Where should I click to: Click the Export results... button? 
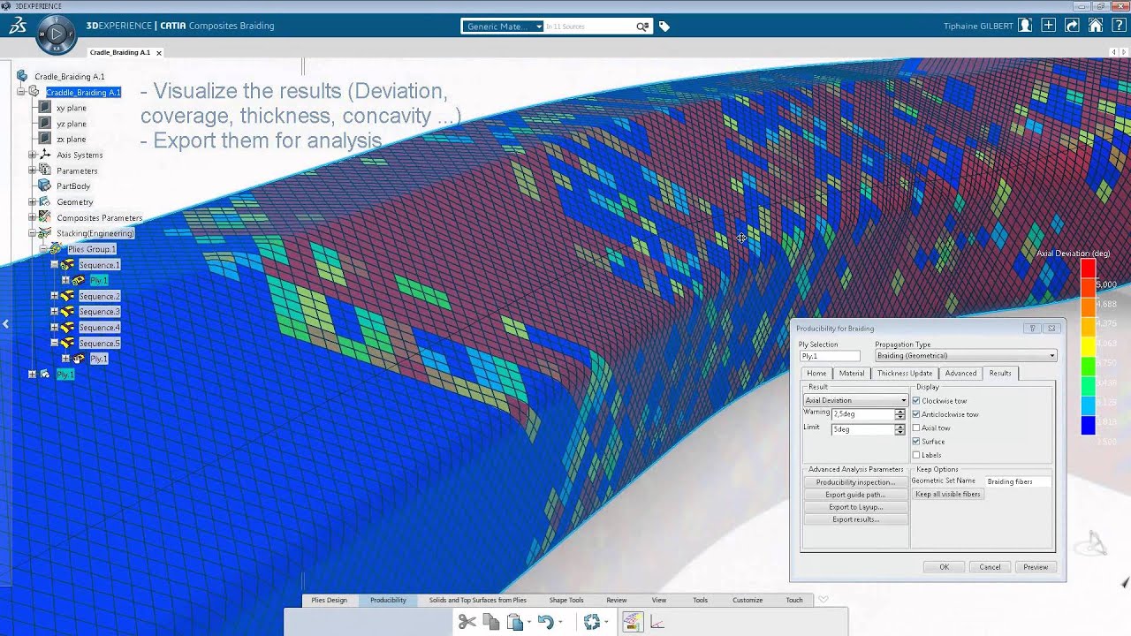pyautogui.click(x=855, y=519)
